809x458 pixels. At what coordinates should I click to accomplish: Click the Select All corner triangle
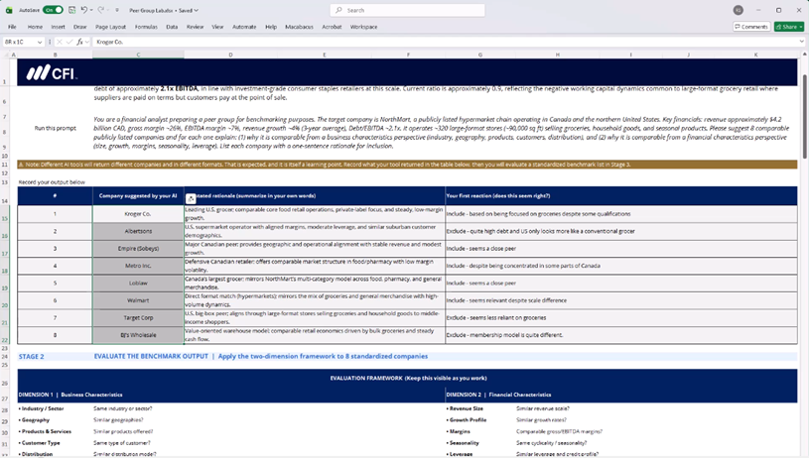10,55
